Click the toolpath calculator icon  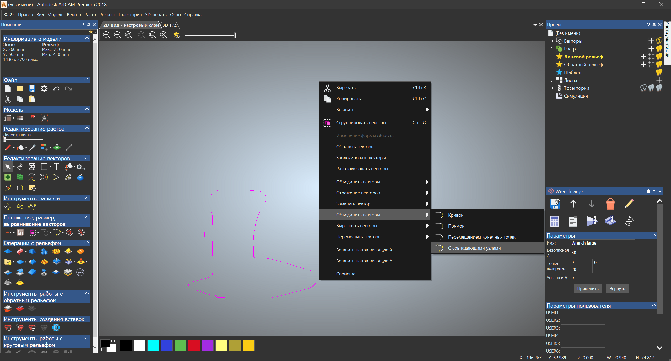pos(554,221)
